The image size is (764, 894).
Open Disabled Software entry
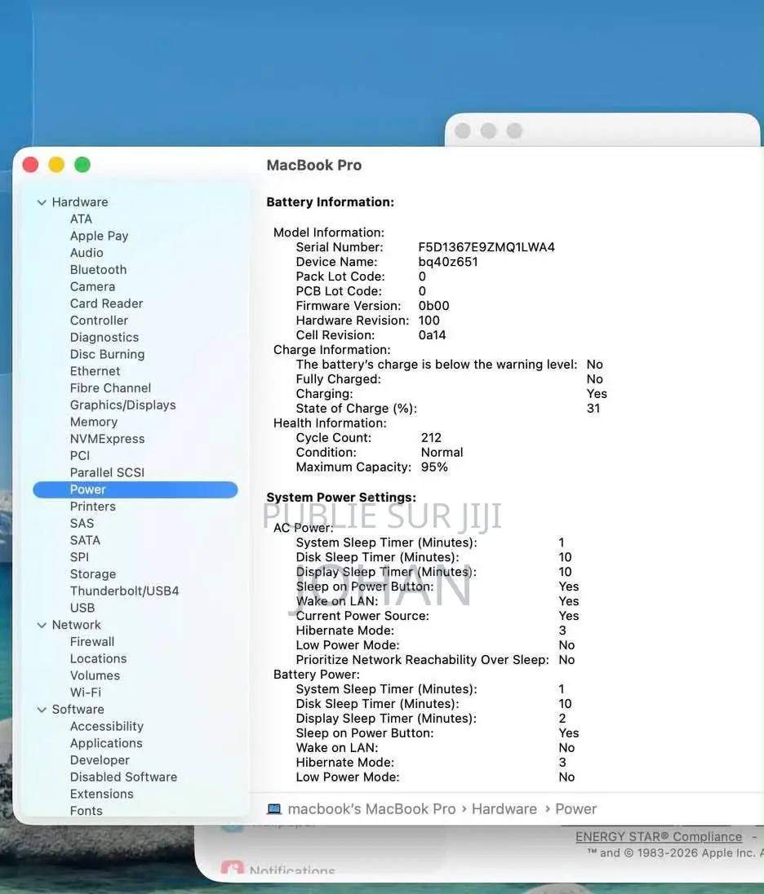coord(124,777)
